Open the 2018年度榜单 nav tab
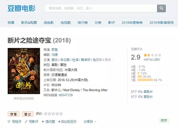The width and height of the screenshot is (178, 129). [132, 23]
